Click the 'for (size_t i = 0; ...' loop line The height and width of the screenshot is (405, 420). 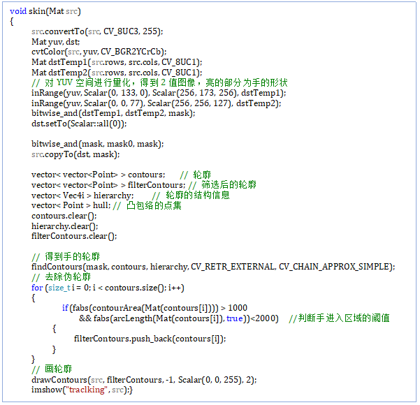[108, 288]
